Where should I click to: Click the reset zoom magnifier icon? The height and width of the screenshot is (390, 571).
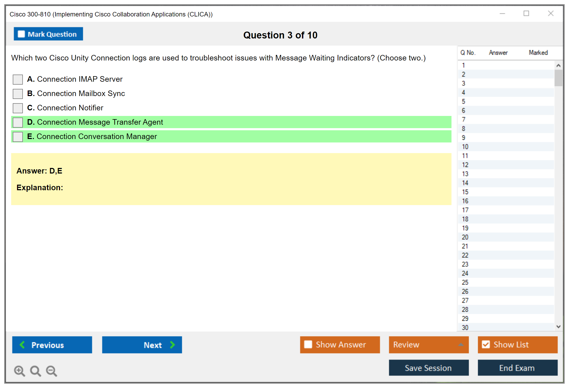coord(35,370)
